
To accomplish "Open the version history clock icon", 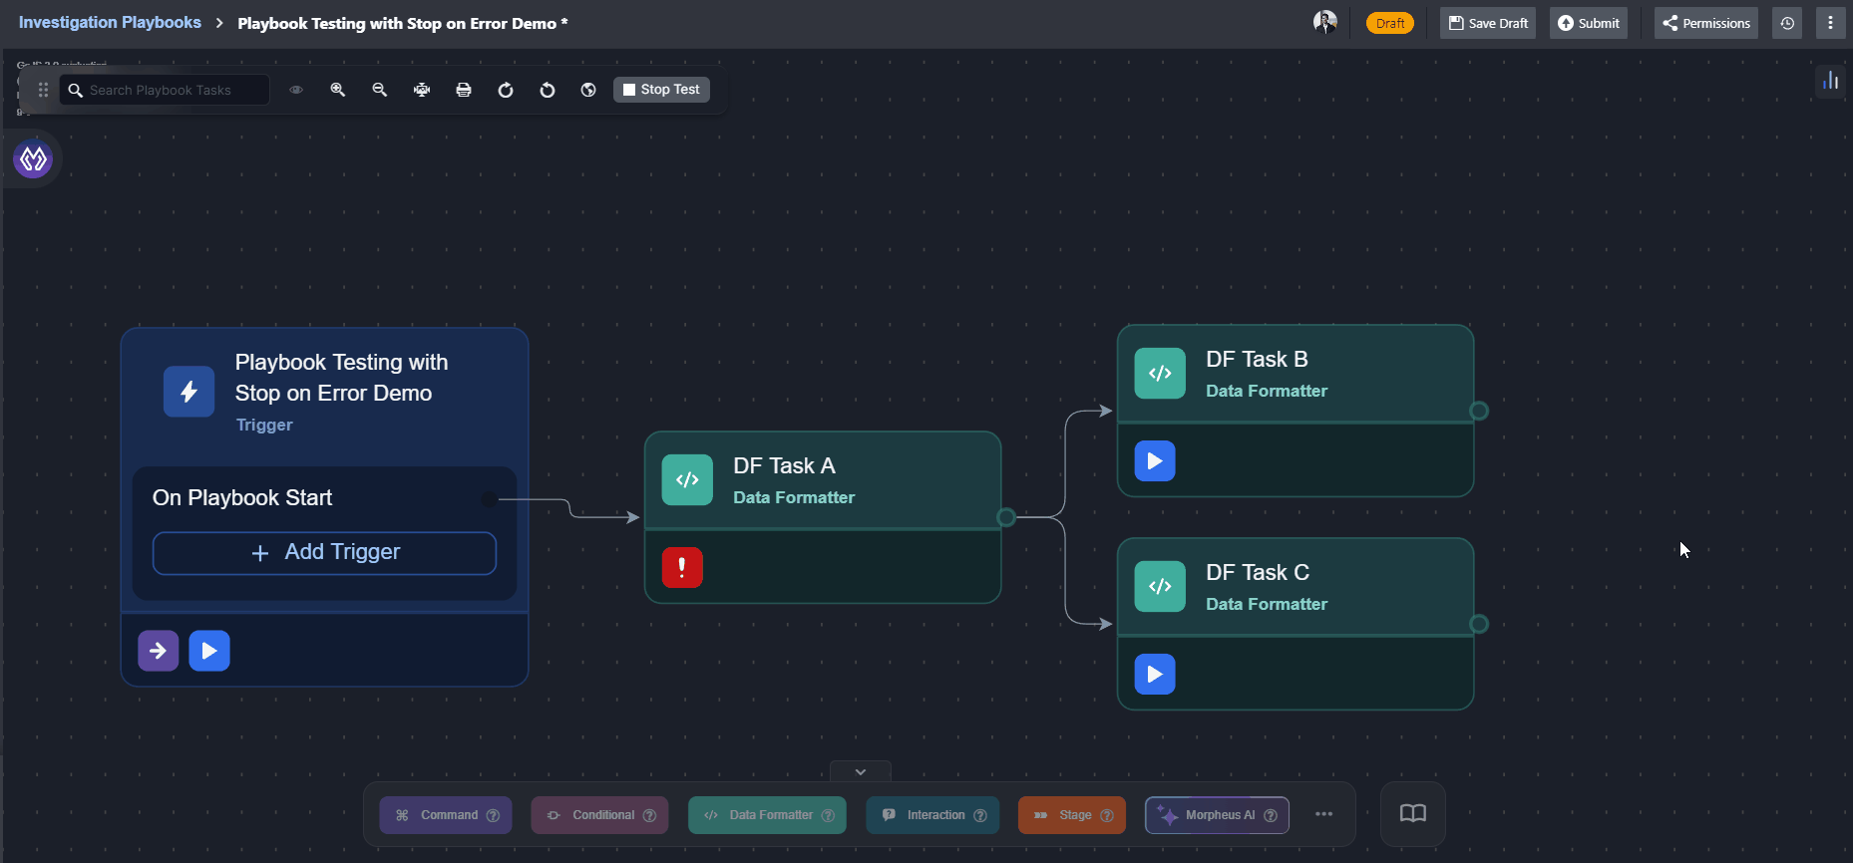I will 1787,23.
